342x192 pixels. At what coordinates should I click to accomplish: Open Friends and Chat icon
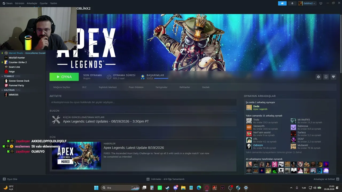click(338, 179)
